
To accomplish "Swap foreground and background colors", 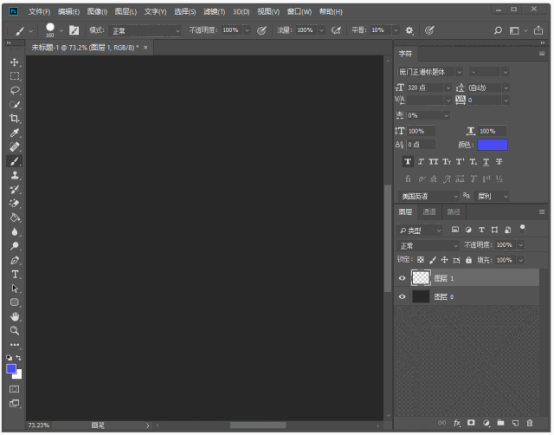I will pyautogui.click(x=19, y=358).
